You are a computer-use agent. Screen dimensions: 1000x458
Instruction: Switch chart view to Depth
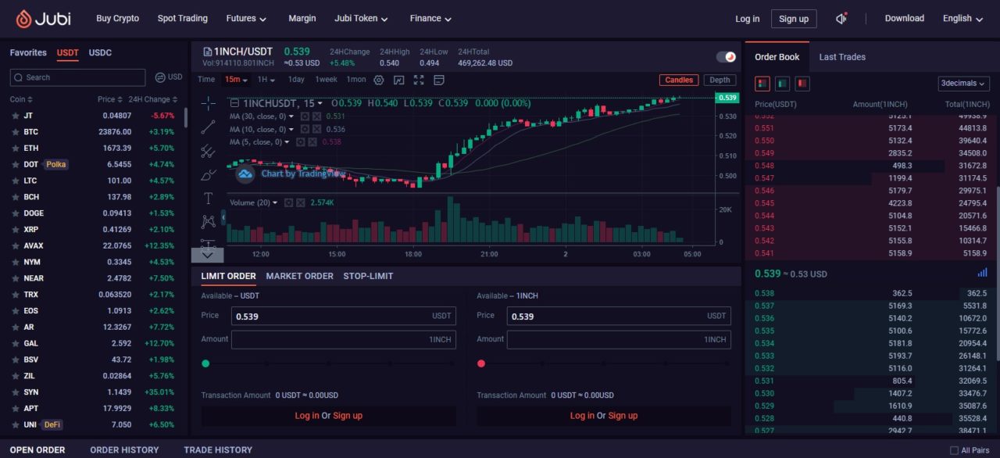coord(720,80)
